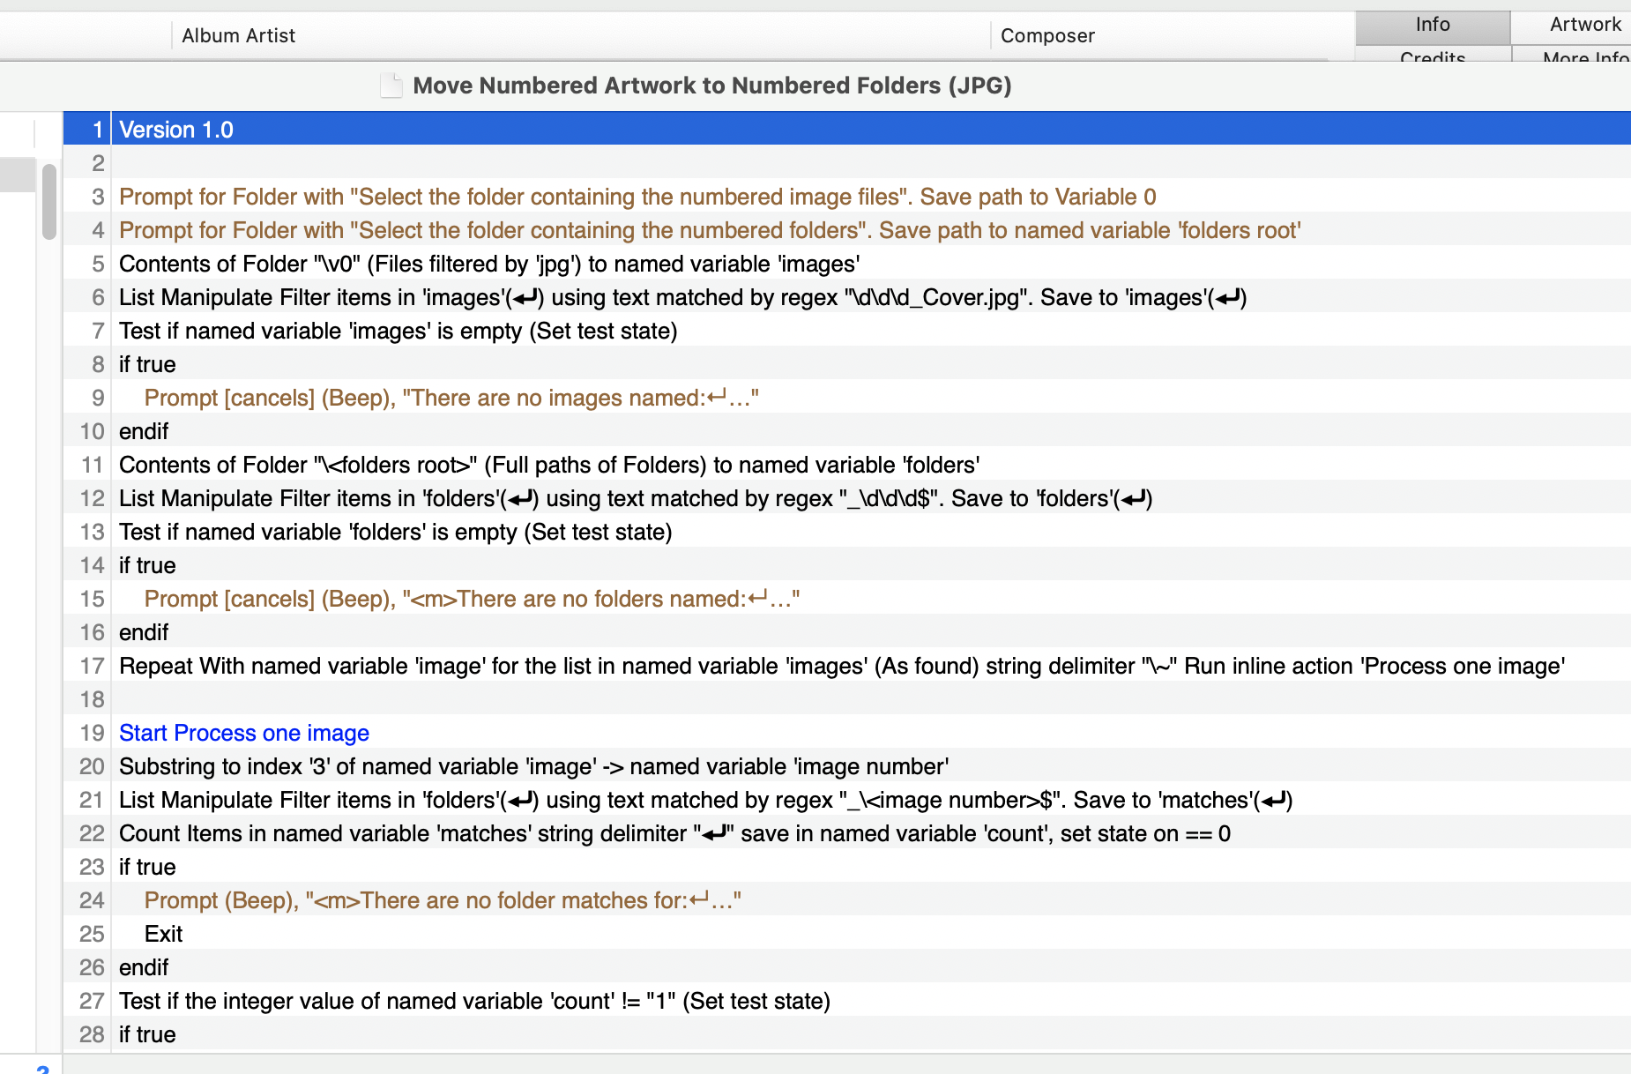Click the Composer column header
Image resolution: width=1631 pixels, height=1074 pixels.
1047,36
